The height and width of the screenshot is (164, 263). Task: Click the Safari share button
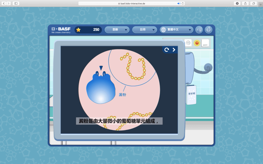tap(245, 4)
